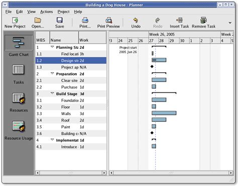Open the Tasks view in sidebar
Screen dimensions: 238x186
click(x=19, y=74)
